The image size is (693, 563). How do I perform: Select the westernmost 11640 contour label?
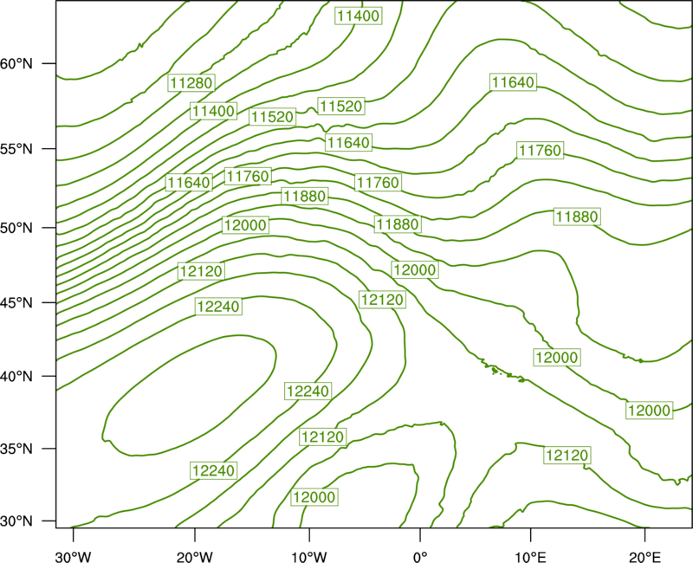coord(189,183)
